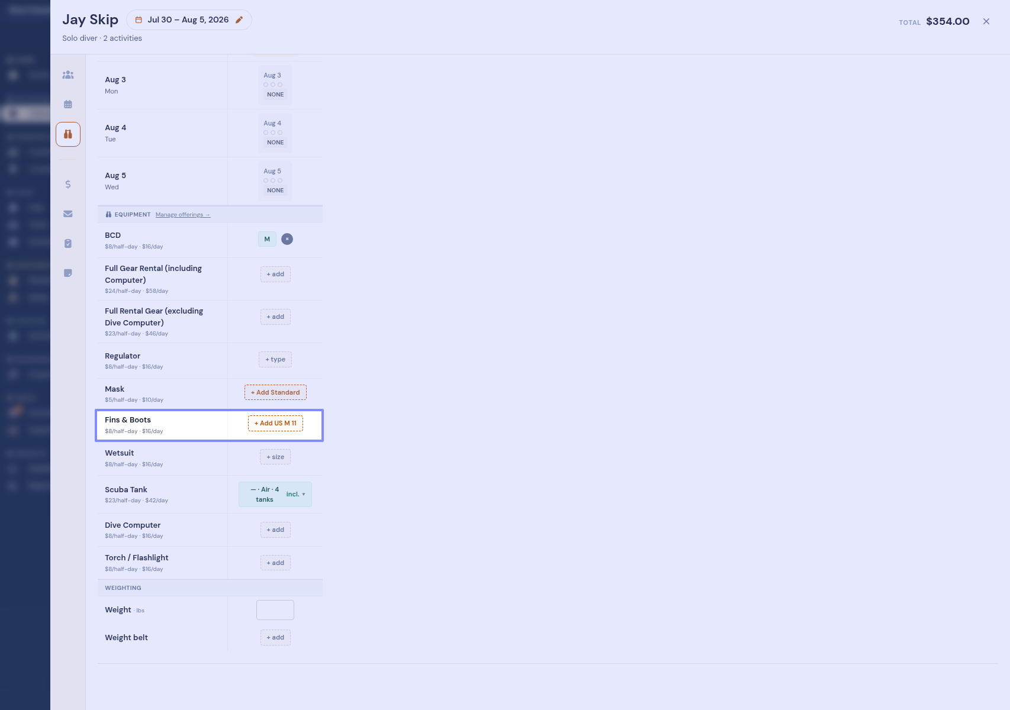The image size is (1010, 710).
Task: Select the equipment gear sidebar icon
Action: tap(68, 134)
